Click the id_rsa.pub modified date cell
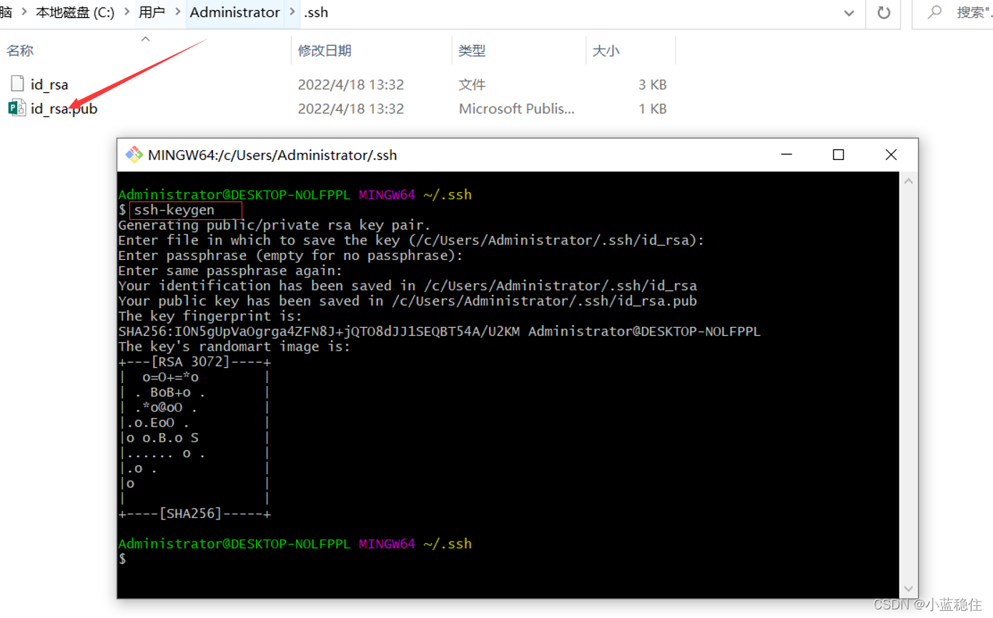This screenshot has width=993, height=618. click(351, 109)
